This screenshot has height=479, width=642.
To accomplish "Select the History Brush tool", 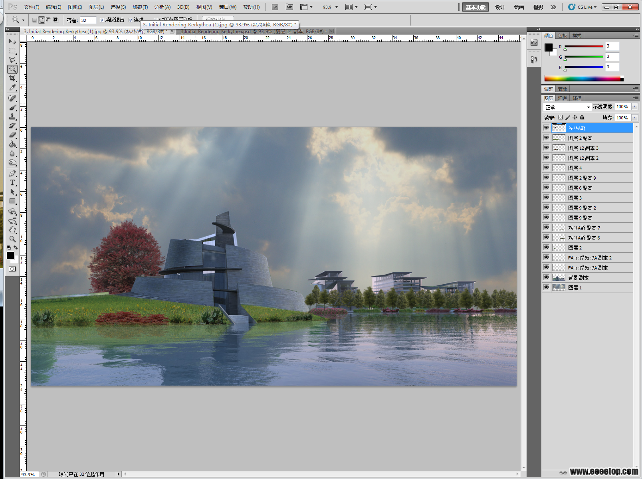I will tap(12, 126).
